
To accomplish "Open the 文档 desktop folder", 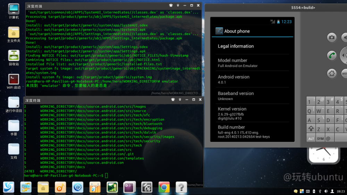I will tap(14, 151).
